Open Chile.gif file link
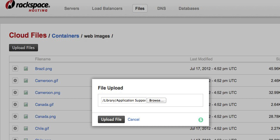The height and width of the screenshot is (140, 280). (x=42, y=128)
